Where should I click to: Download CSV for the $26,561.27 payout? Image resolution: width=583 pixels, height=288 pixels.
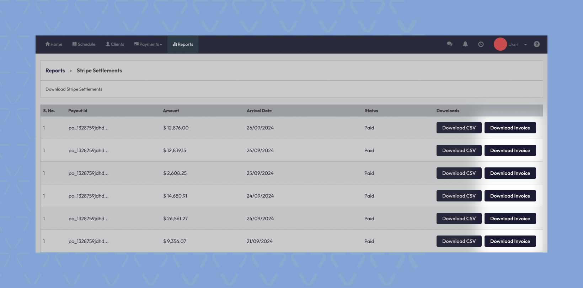pyautogui.click(x=459, y=218)
